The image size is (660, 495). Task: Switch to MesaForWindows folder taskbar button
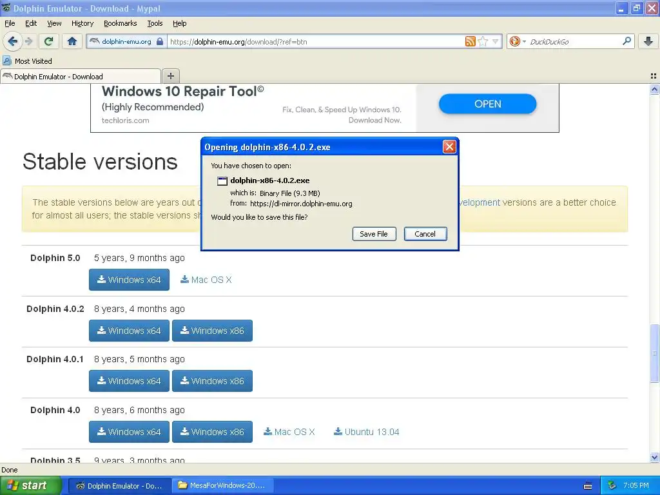(223, 486)
